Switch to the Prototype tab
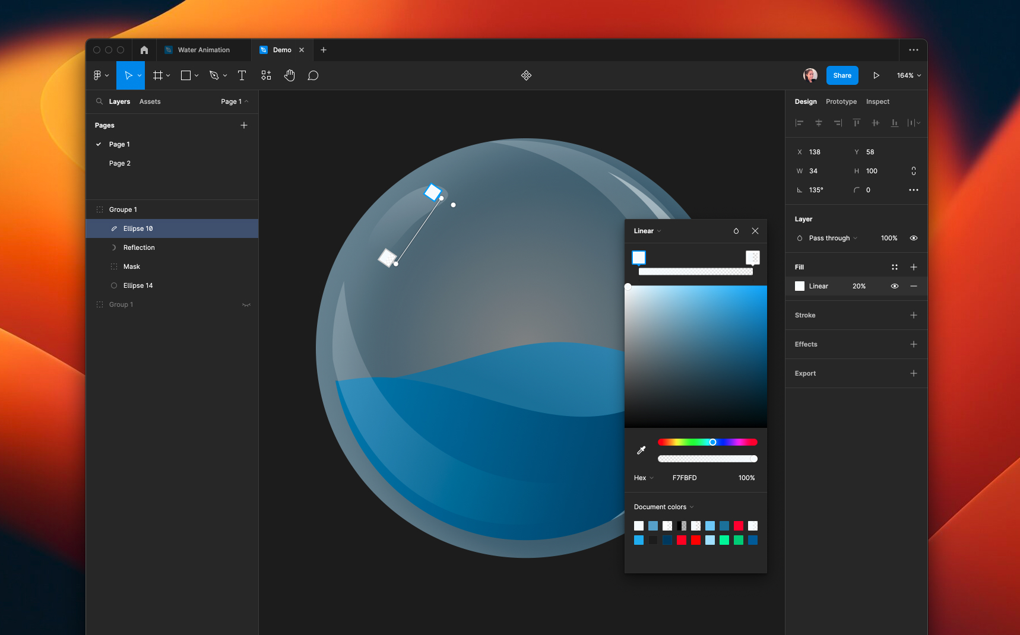This screenshot has height=635, width=1020. point(841,101)
